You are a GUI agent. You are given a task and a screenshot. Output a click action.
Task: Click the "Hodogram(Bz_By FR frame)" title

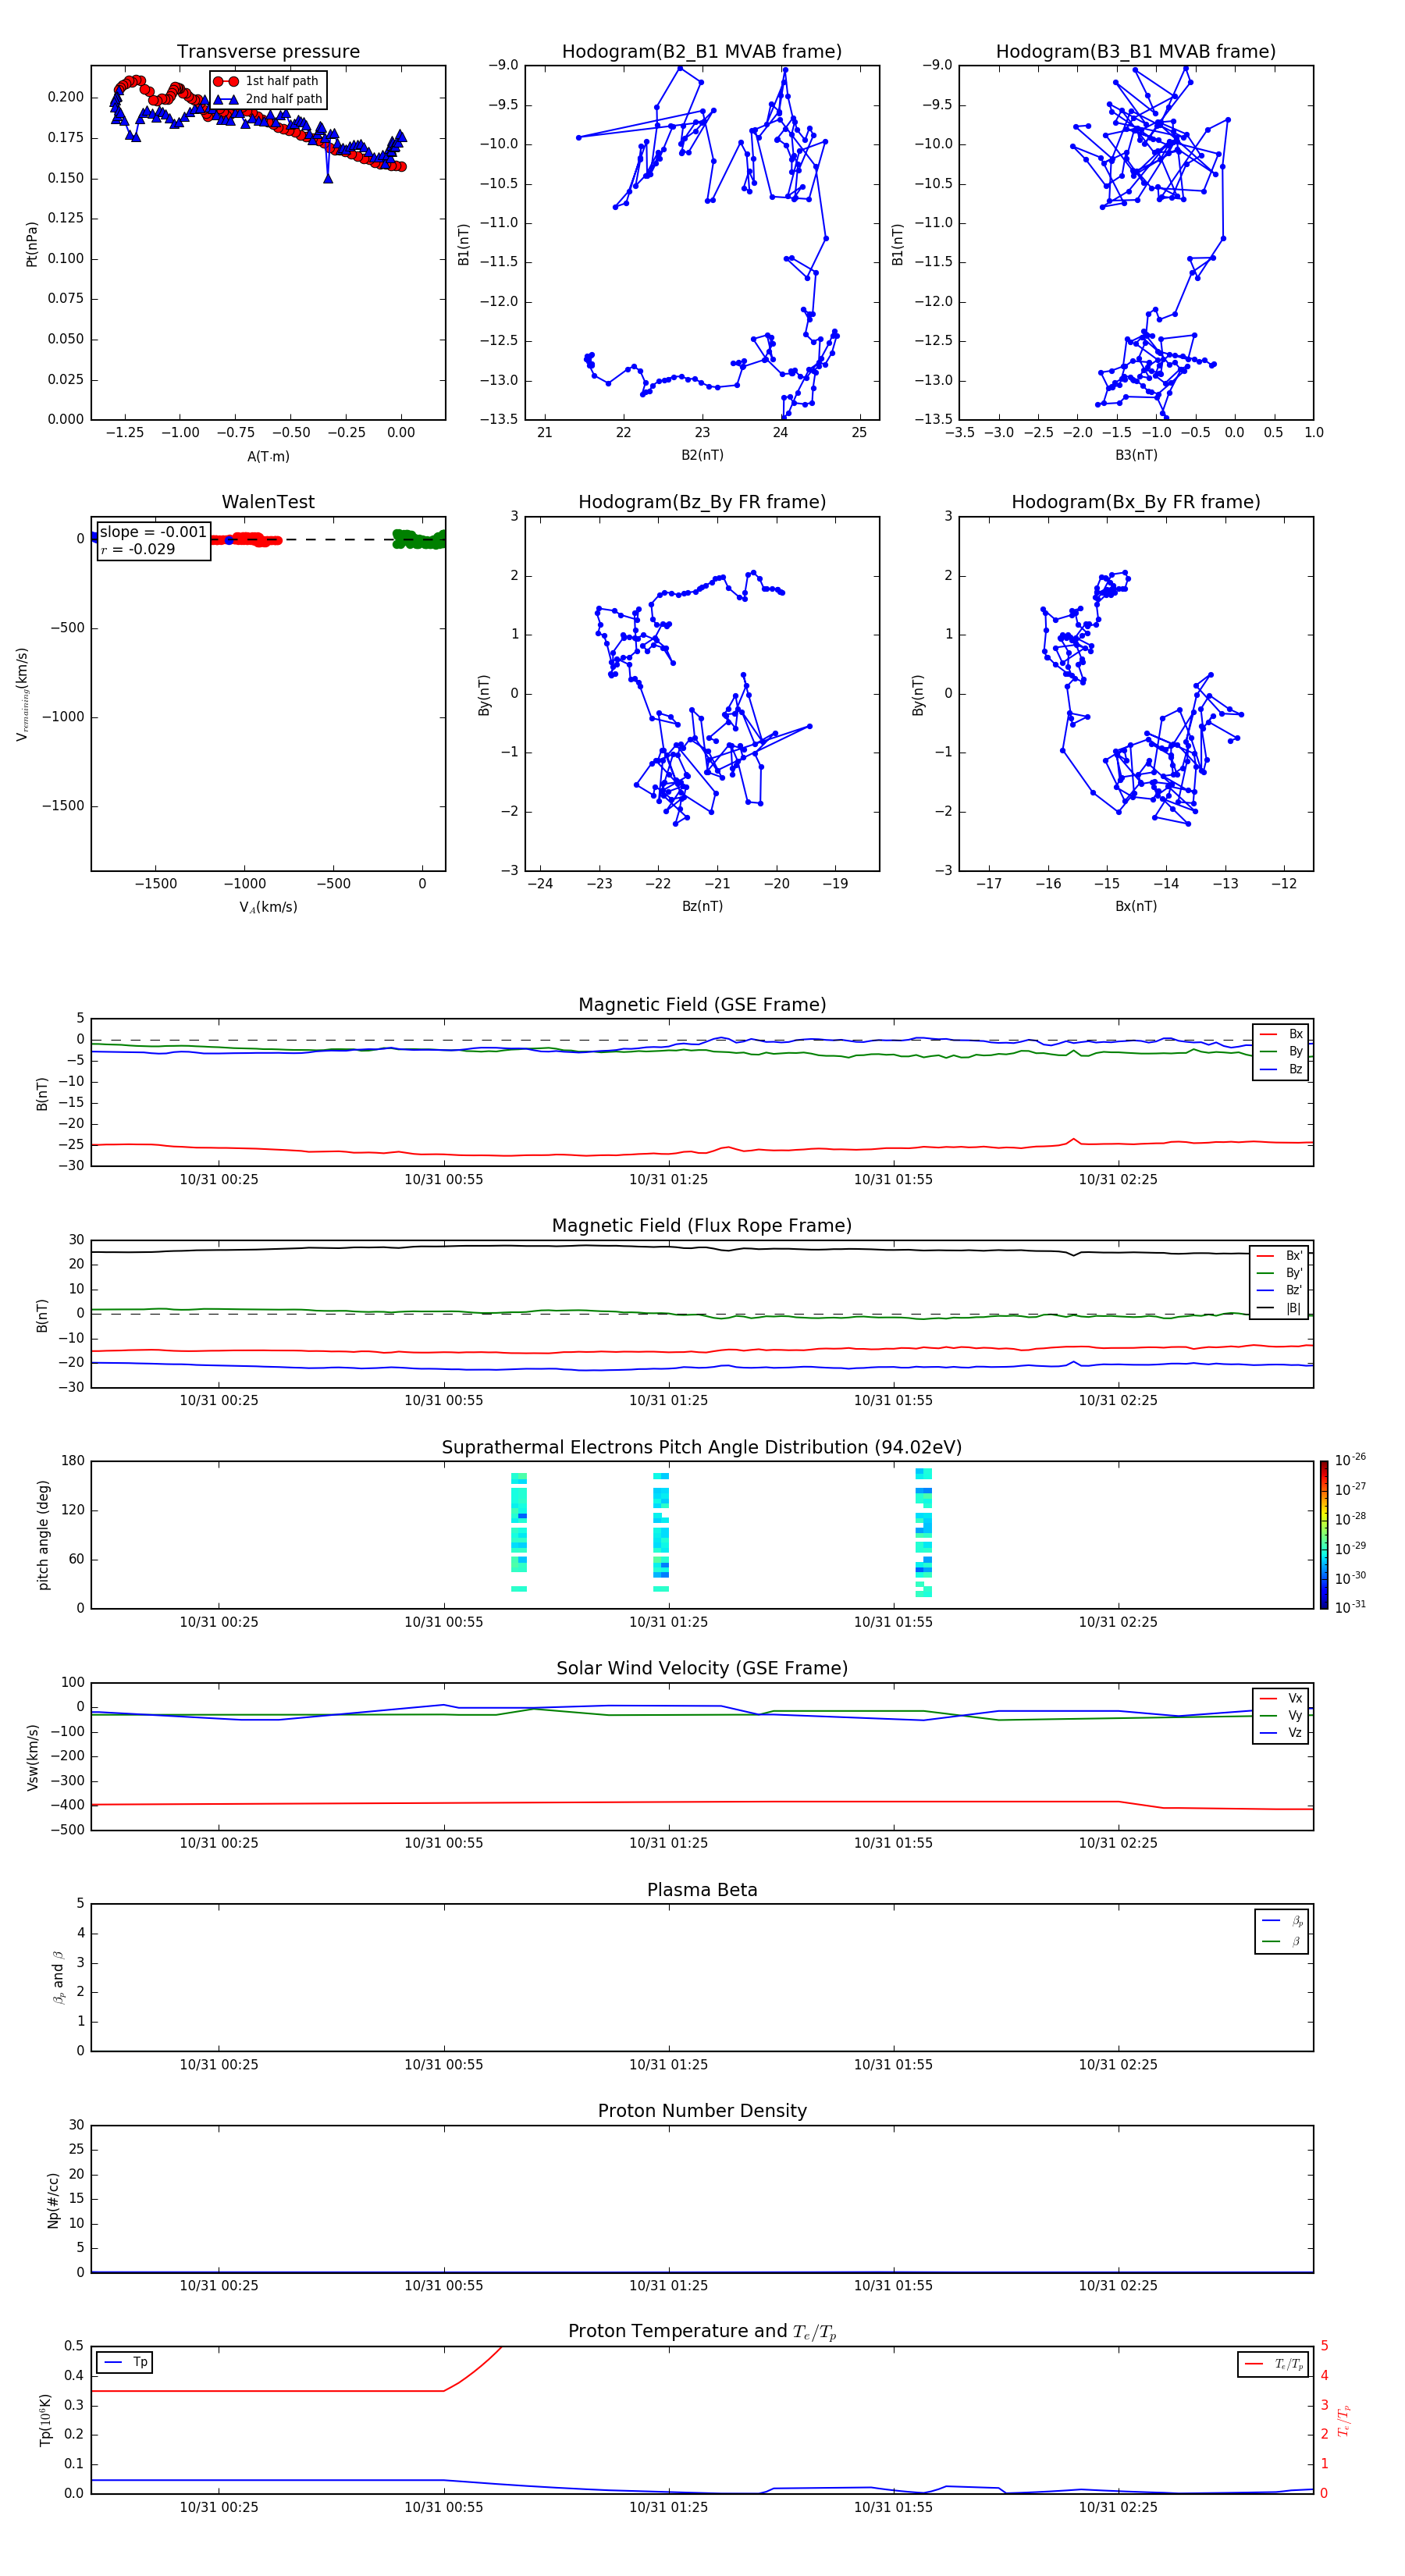[x=702, y=502]
